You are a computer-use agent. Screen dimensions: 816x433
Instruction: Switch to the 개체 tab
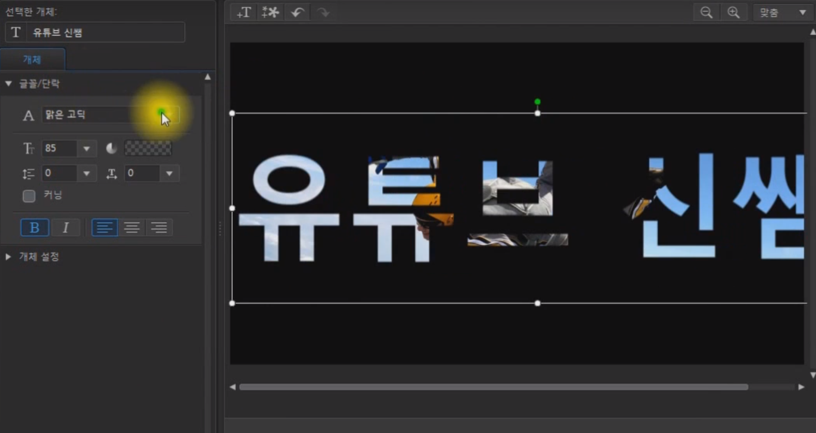[x=32, y=59]
